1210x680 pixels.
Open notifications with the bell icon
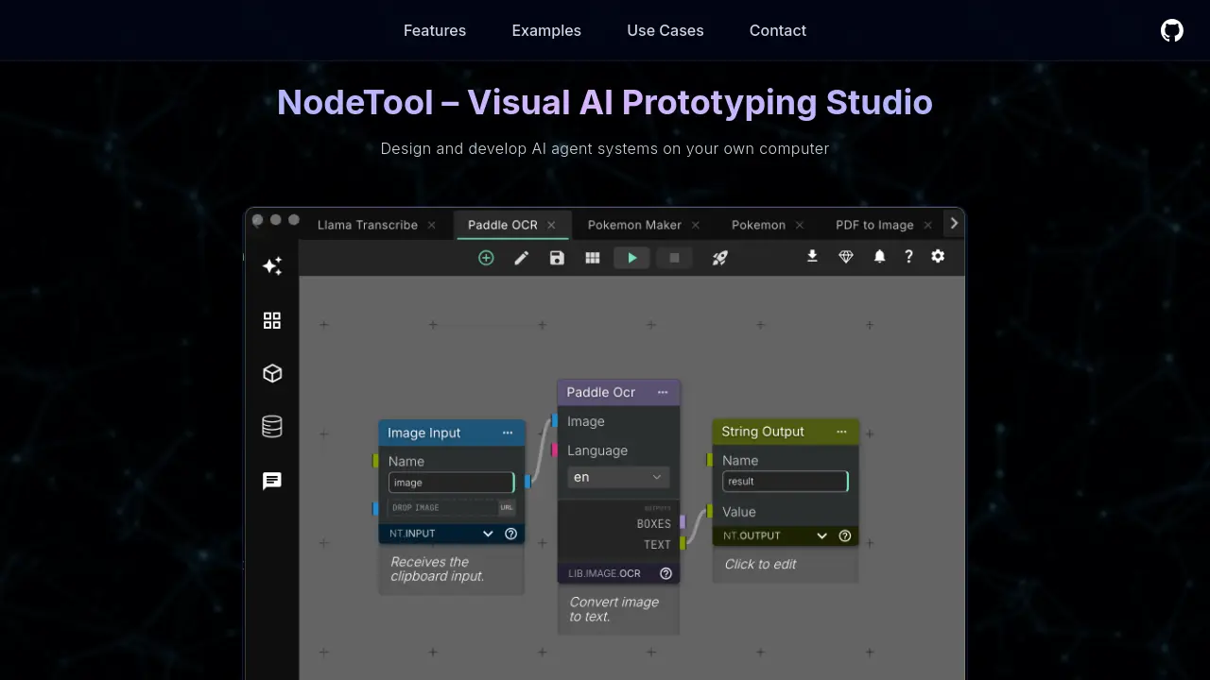879,256
